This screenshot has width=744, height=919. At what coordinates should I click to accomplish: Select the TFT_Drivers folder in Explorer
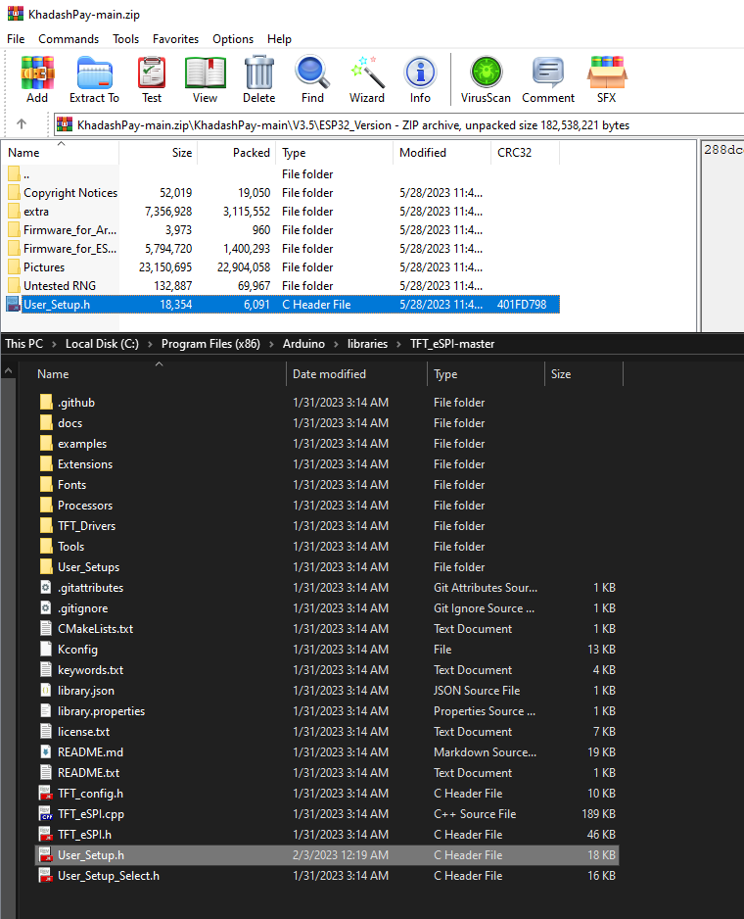tap(327, 526)
